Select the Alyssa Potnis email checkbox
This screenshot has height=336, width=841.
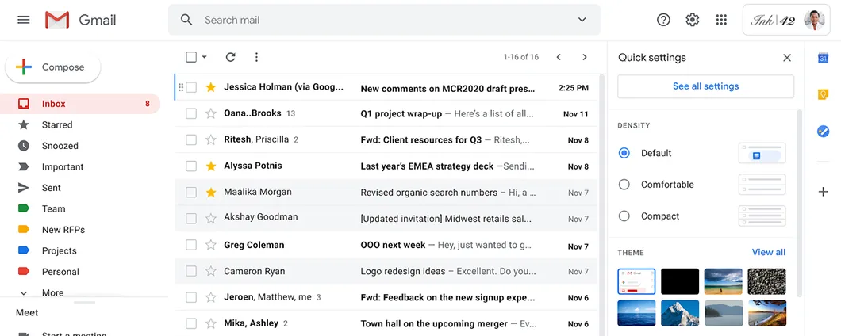(x=191, y=166)
